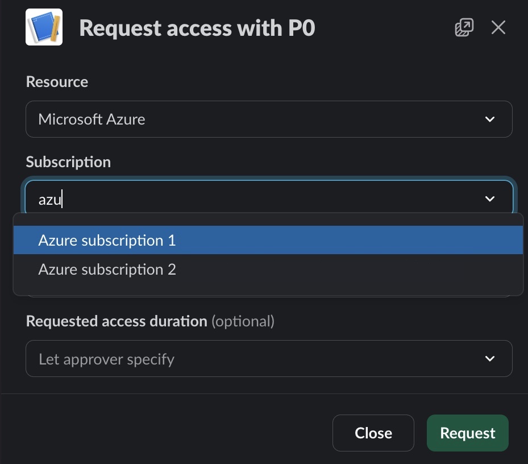528x464 pixels.
Task: Click the P0 app icon in the header
Action: click(x=44, y=27)
